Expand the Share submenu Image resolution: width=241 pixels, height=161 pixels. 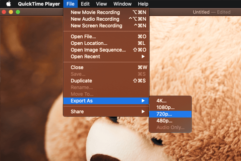[x=106, y=111]
